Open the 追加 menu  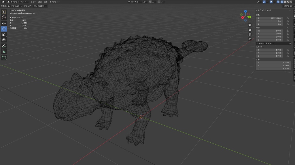click(x=46, y=2)
